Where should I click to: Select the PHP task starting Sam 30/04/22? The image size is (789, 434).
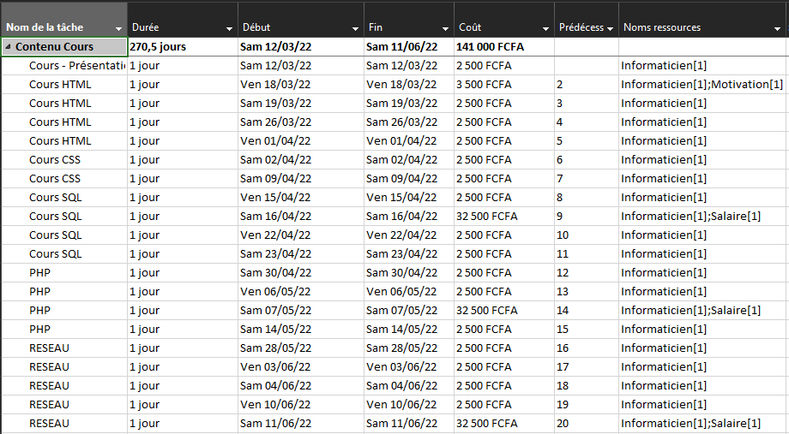39,273
